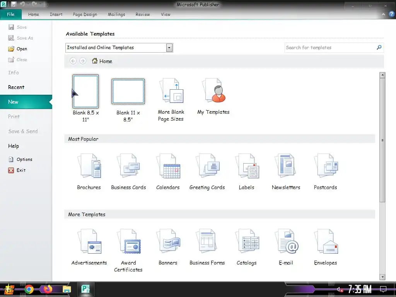Click the back arrow in template navigation

(x=73, y=61)
